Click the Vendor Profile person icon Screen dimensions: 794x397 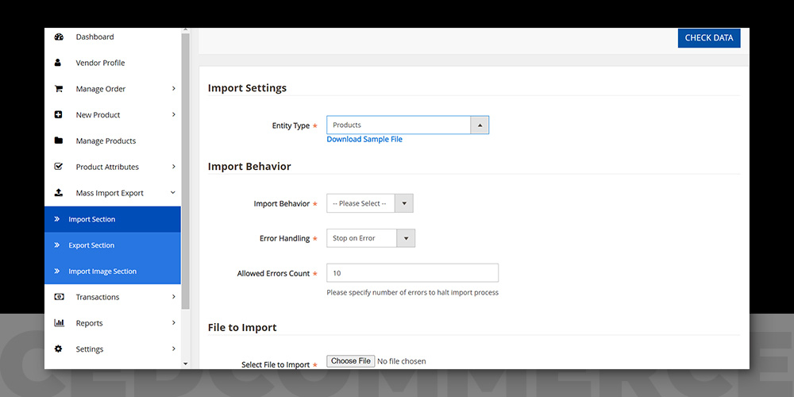(x=58, y=63)
